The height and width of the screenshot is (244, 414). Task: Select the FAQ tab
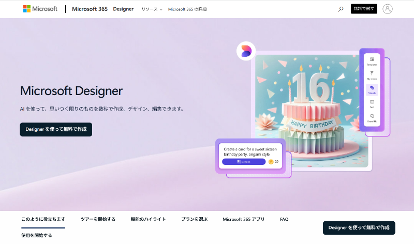[284, 219]
